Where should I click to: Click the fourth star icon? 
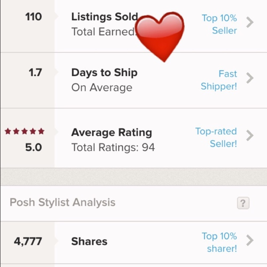[32, 131]
